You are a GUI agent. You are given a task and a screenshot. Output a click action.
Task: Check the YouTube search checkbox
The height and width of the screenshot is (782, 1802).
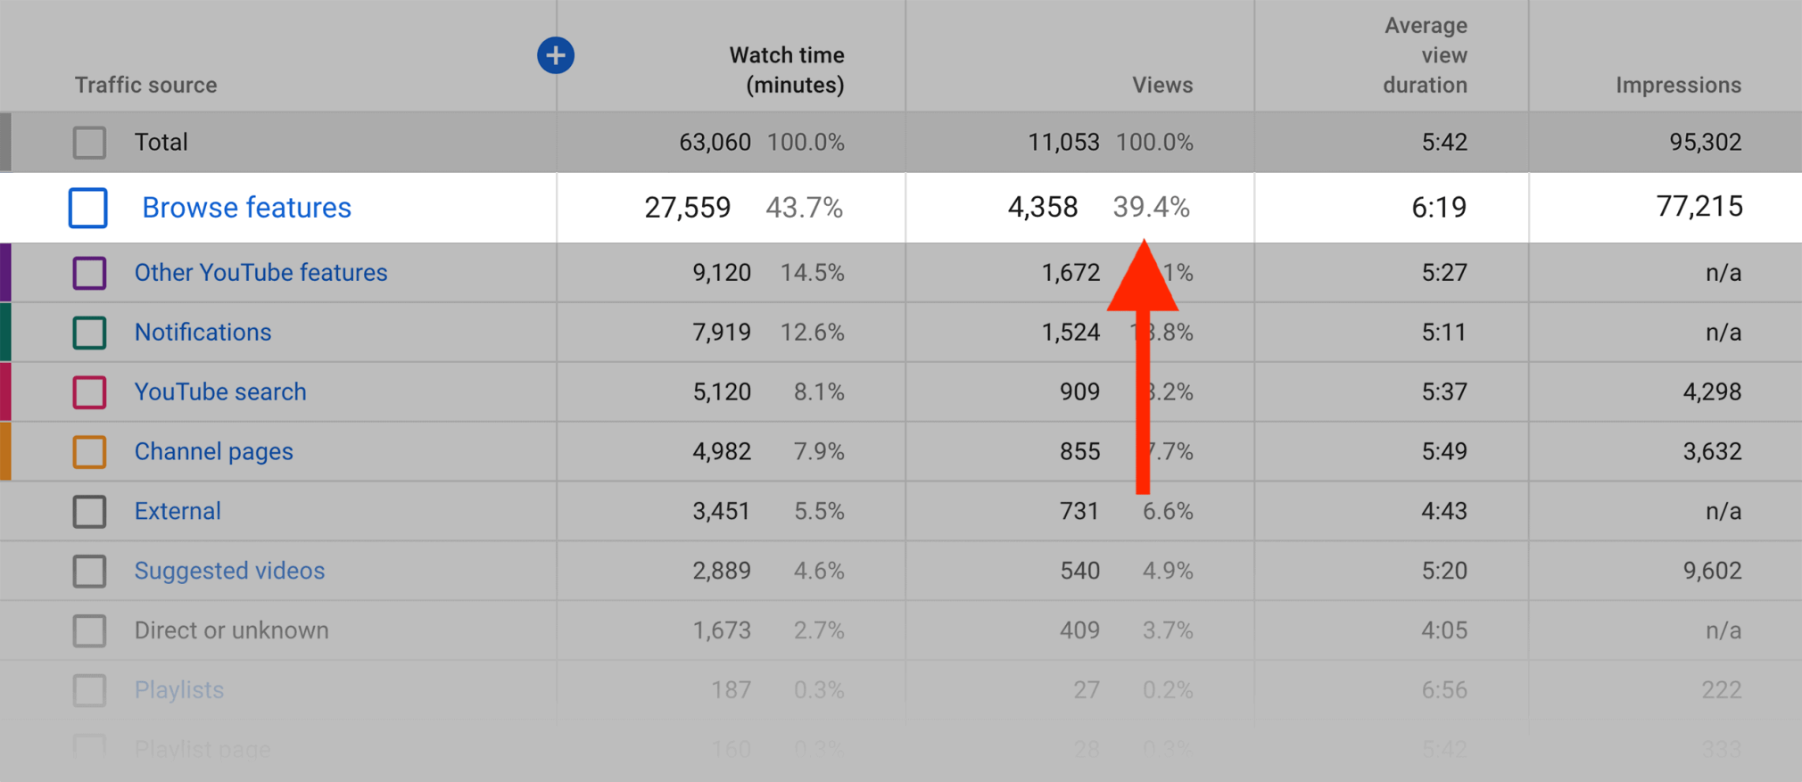pyautogui.click(x=89, y=391)
